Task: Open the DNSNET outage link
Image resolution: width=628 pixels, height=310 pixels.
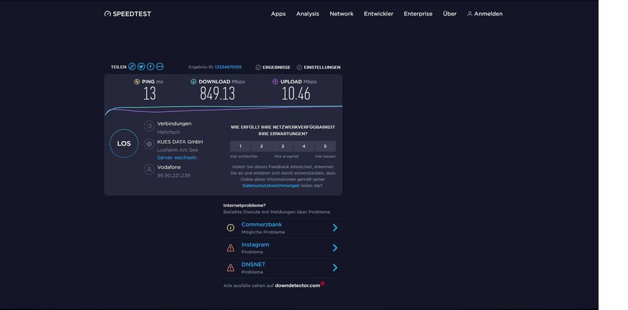Action: coord(253,264)
